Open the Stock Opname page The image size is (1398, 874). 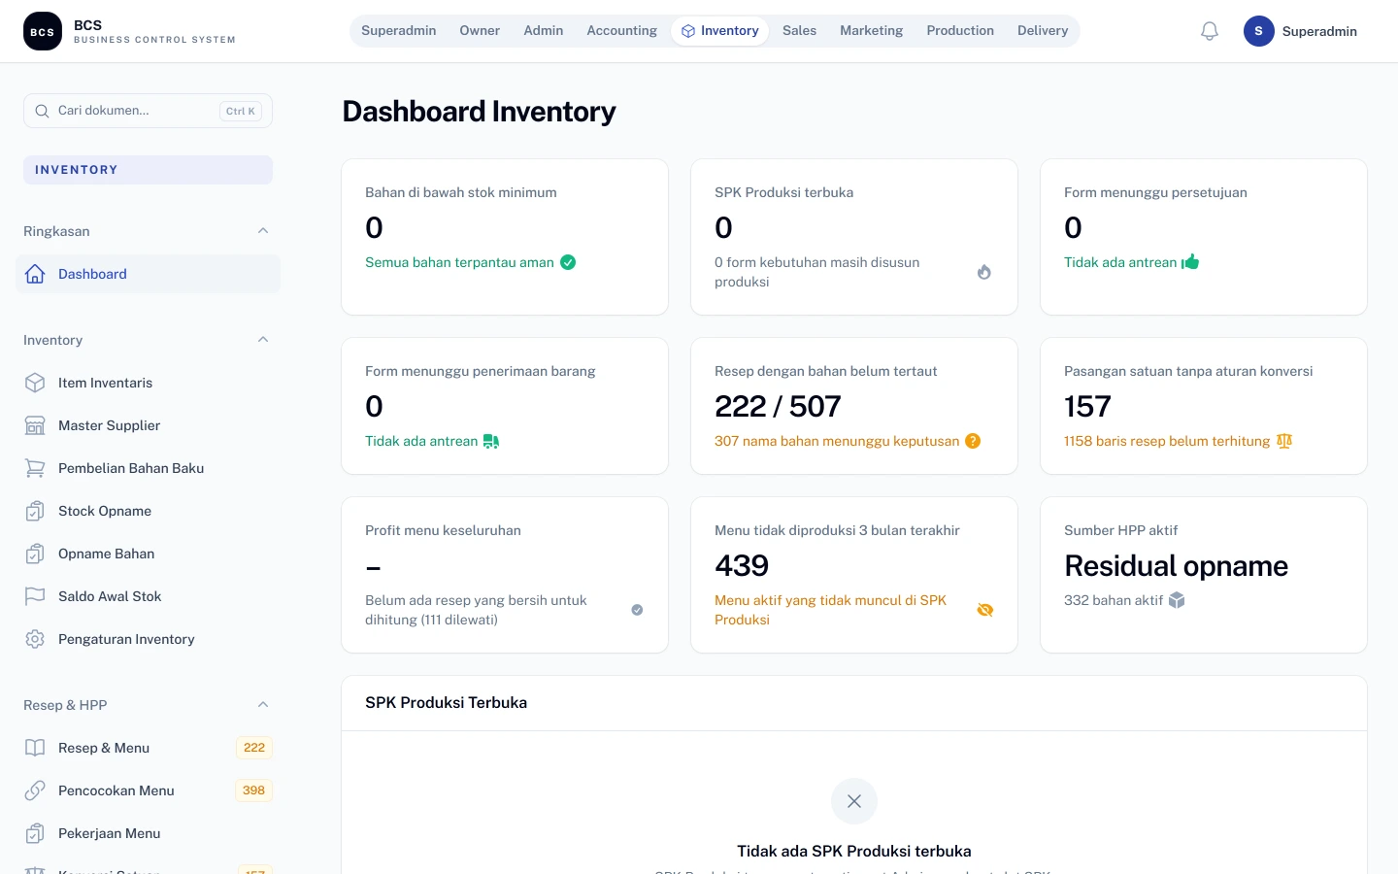pyautogui.click(x=148, y=511)
